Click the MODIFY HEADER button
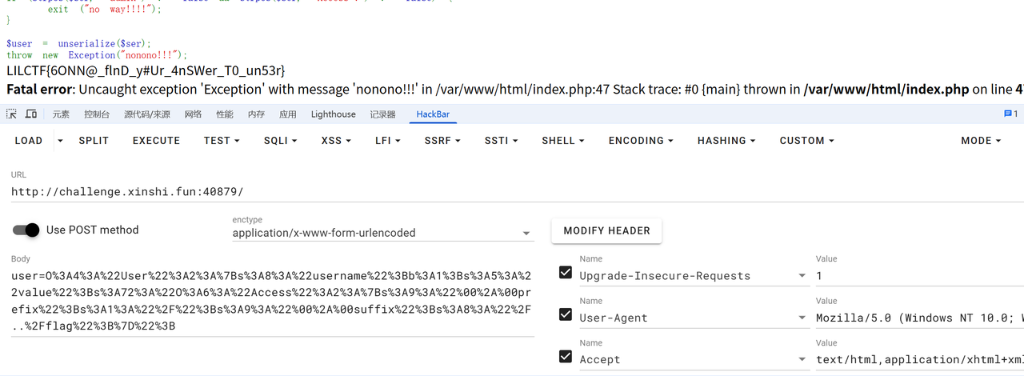This screenshot has height=376, width=1024. coord(606,230)
